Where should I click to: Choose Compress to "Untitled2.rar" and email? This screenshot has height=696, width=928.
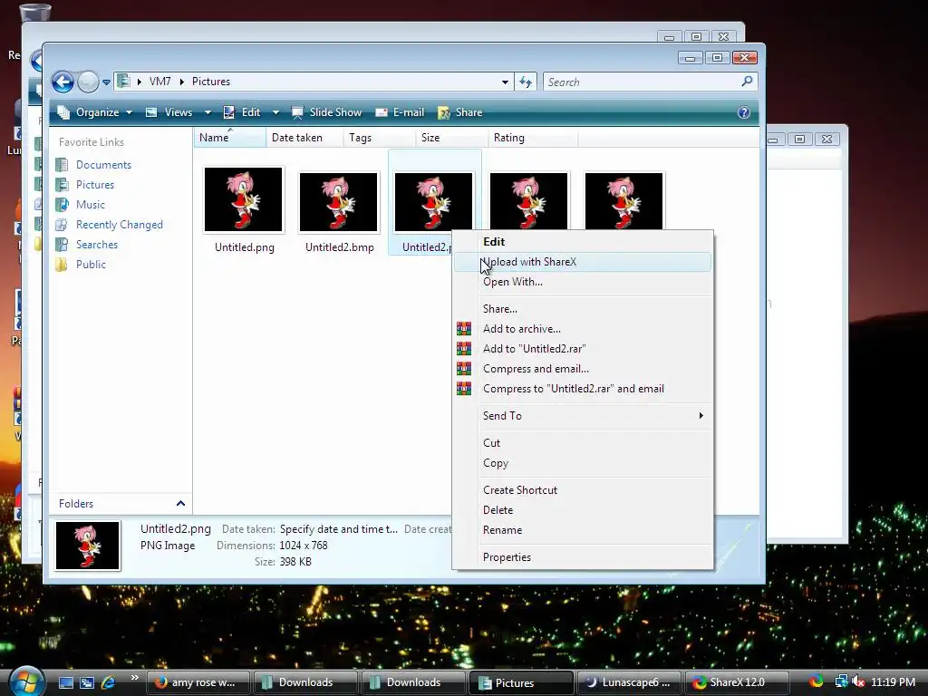click(583, 389)
